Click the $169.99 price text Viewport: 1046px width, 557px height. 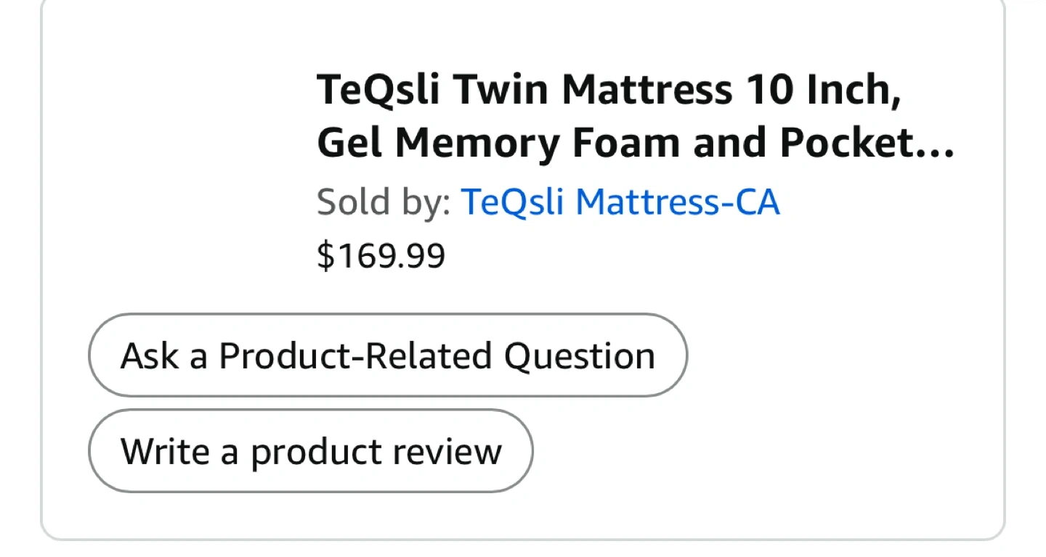coord(381,255)
